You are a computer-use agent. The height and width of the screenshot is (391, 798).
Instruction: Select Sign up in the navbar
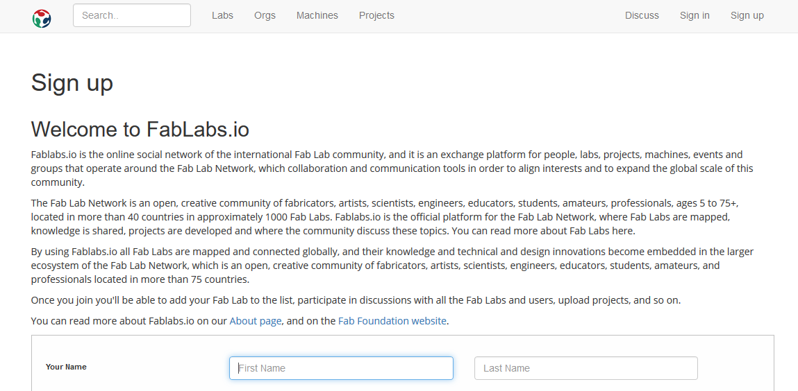[747, 15]
